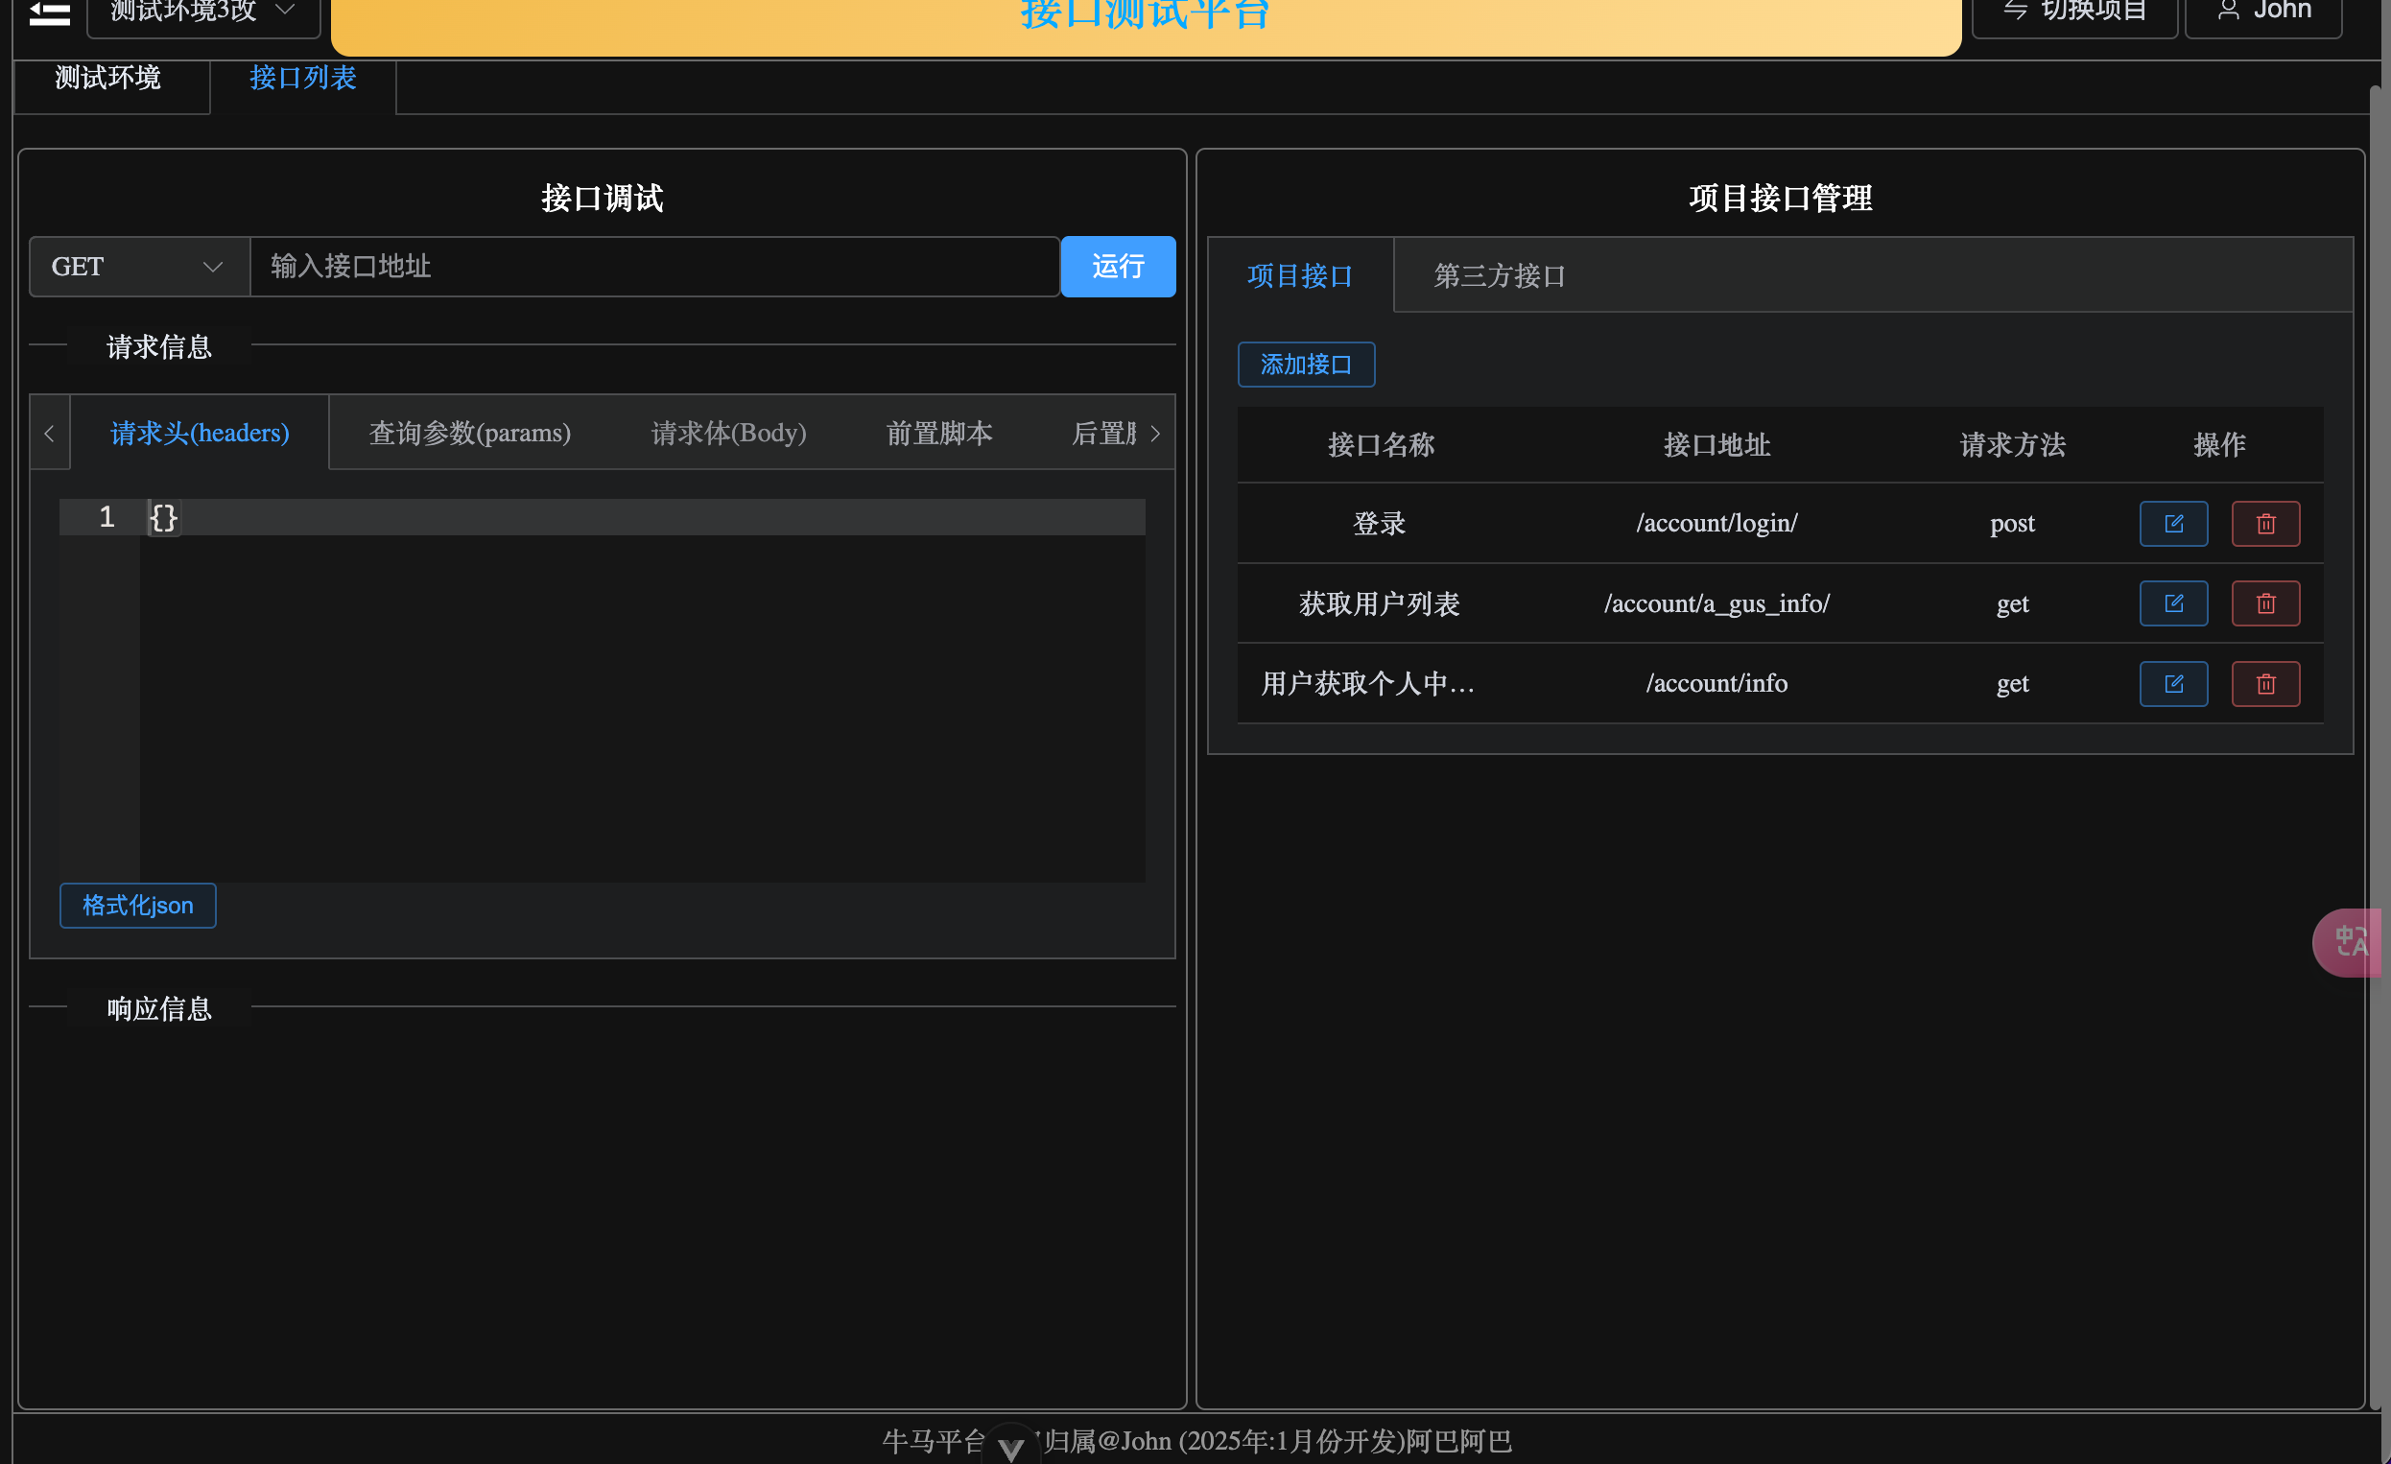This screenshot has height=1464, width=2391.
Task: Delete the /account/info interface row
Action: point(2265,684)
